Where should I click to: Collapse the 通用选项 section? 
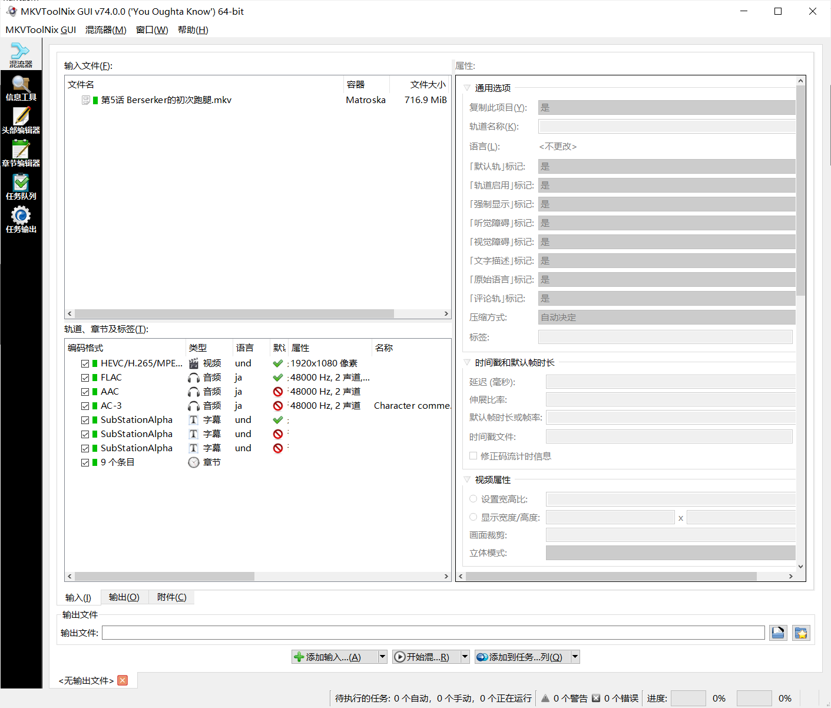(x=467, y=88)
